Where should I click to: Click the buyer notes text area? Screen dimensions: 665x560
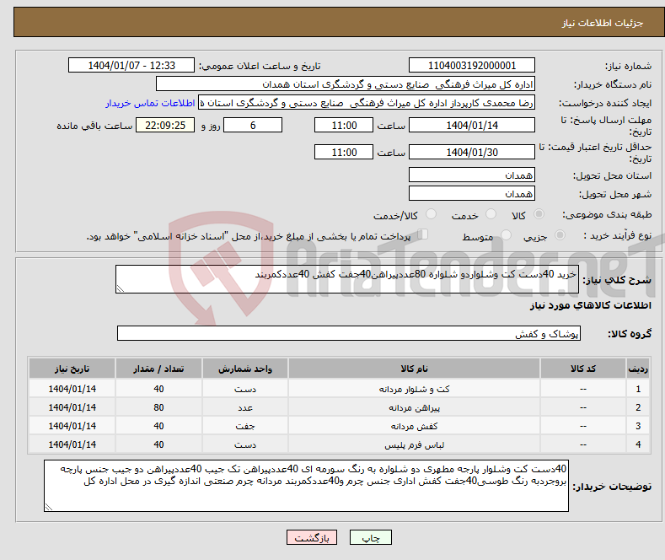tap(306, 486)
